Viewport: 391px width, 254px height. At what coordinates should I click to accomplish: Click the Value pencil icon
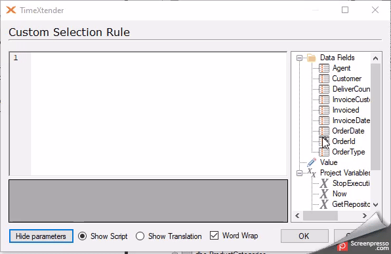coord(312,162)
